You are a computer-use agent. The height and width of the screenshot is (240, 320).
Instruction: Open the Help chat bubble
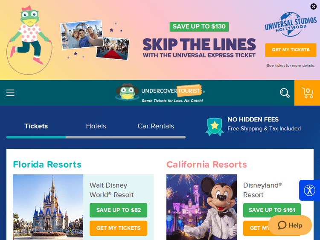290,225
